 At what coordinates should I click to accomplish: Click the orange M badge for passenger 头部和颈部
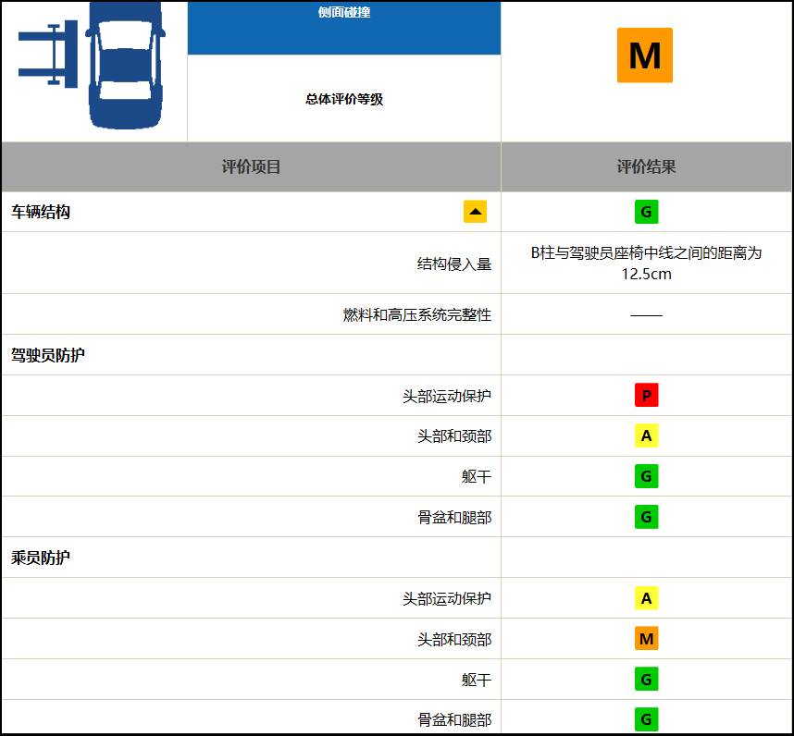(x=647, y=639)
